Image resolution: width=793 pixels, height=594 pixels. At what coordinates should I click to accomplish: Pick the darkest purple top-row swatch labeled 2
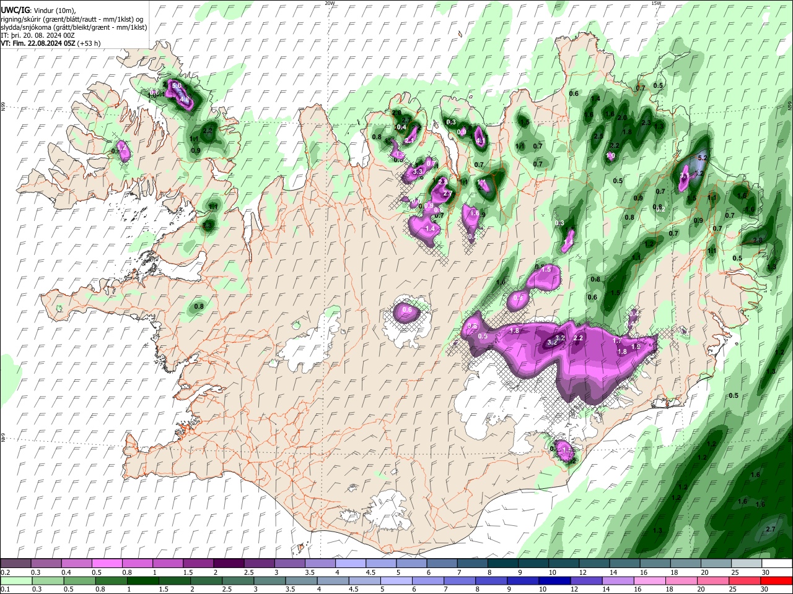[228, 564]
